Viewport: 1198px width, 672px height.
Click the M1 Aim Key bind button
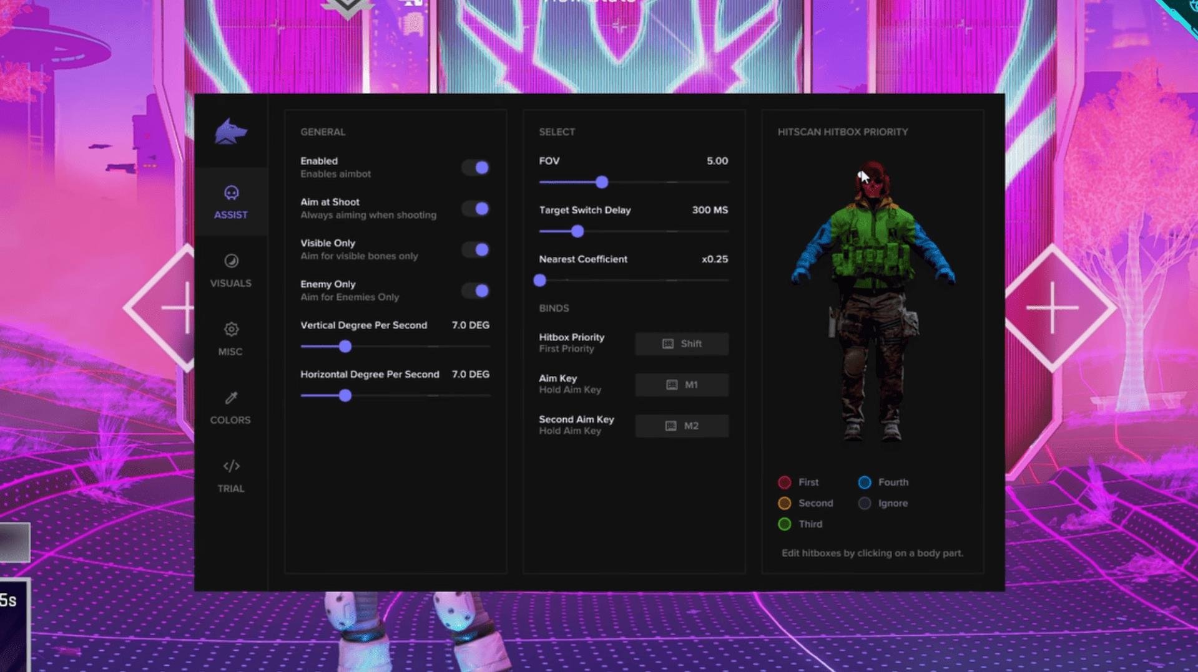coord(681,385)
